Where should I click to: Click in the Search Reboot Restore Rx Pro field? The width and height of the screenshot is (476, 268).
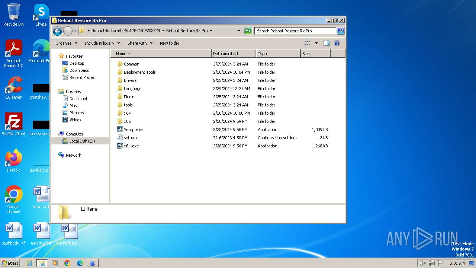(x=296, y=31)
